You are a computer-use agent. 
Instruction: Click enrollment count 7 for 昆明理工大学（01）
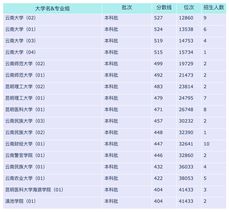click(205, 98)
